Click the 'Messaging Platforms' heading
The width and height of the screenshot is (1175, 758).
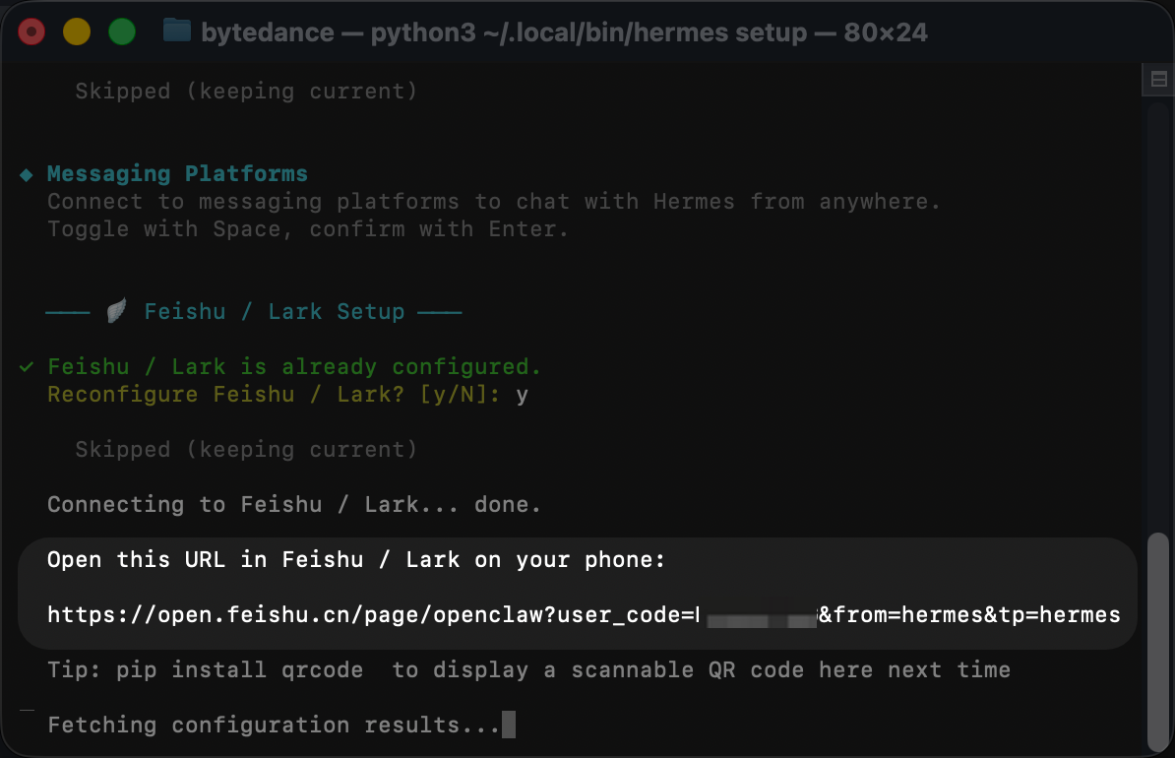point(177,174)
